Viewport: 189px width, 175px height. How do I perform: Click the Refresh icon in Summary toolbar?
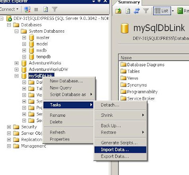[x=128, y=11]
